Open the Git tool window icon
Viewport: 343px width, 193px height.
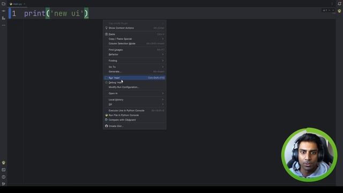click(x=4, y=184)
